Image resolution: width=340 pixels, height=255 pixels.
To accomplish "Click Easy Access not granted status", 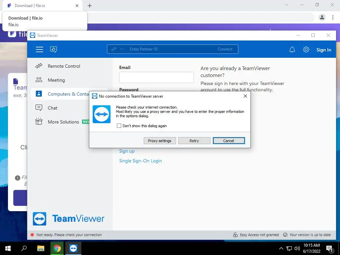I will [256, 235].
